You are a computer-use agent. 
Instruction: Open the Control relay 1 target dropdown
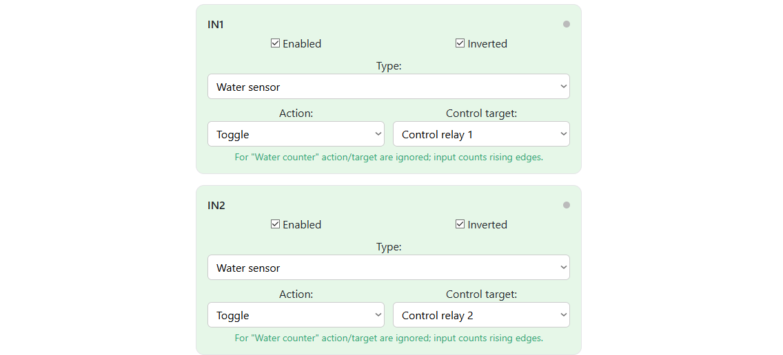[481, 134]
